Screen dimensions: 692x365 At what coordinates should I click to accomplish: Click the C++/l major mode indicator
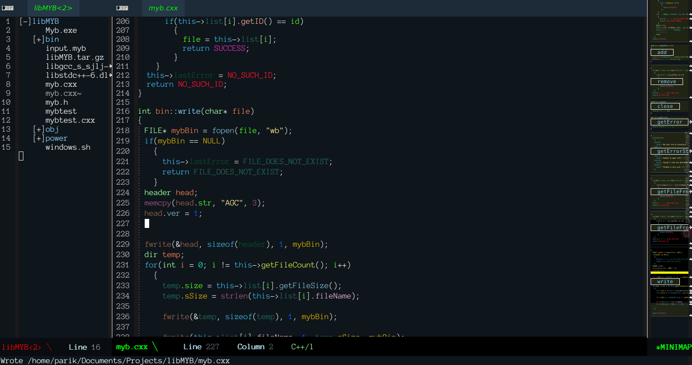coord(302,347)
